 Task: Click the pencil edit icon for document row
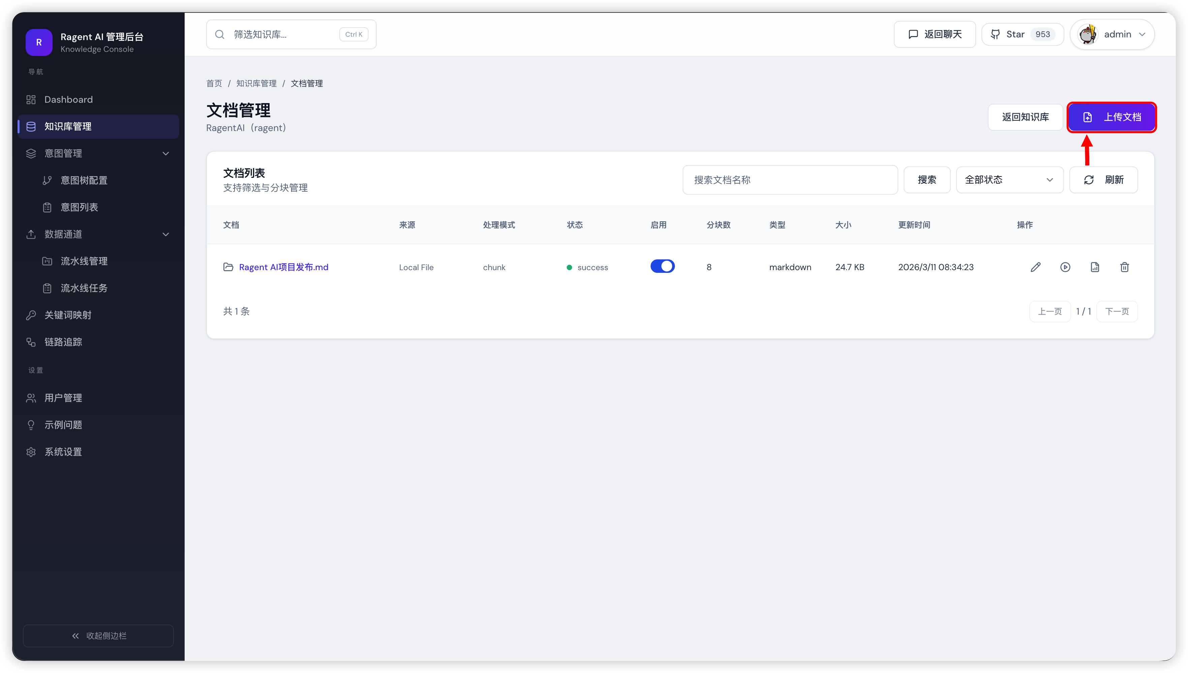1035,267
